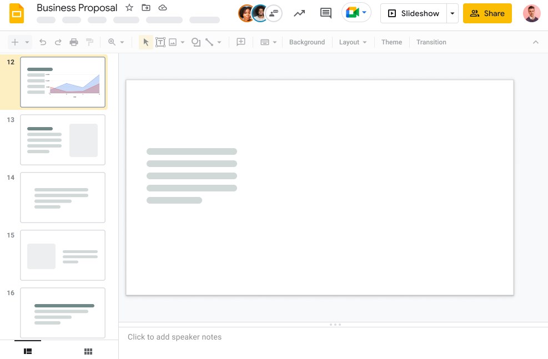Select slide 13 thumbnail

(63, 140)
